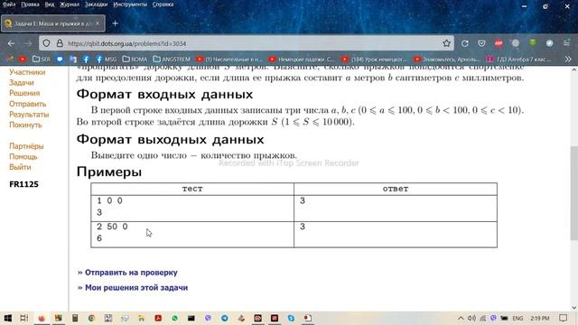This screenshot has height=325, width=578.
Task: Click Покинуть sidebar link
Action: coord(25,125)
